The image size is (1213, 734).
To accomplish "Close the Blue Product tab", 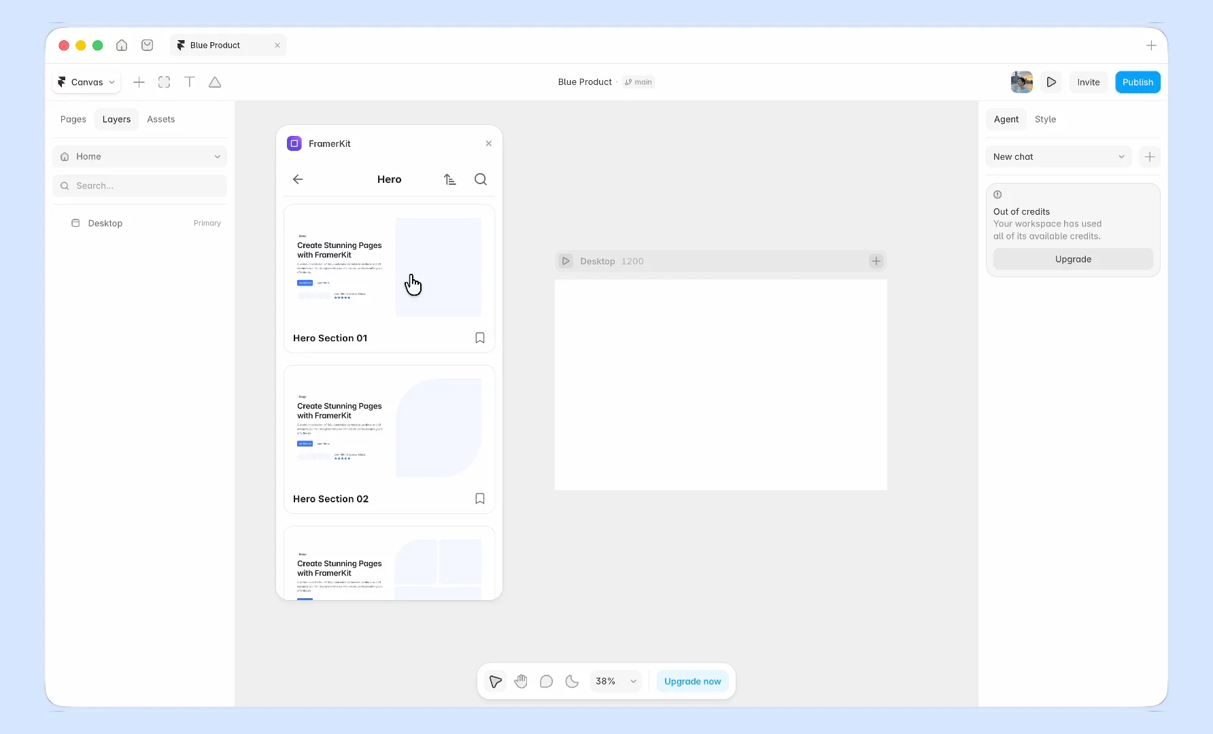I will (x=277, y=46).
